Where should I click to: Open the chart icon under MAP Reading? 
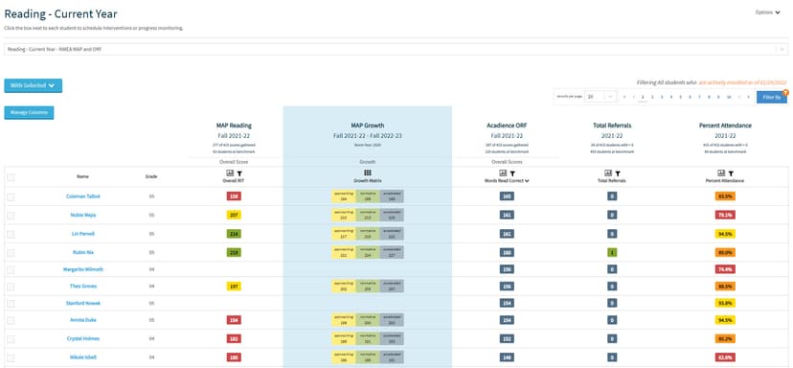pyautogui.click(x=230, y=173)
